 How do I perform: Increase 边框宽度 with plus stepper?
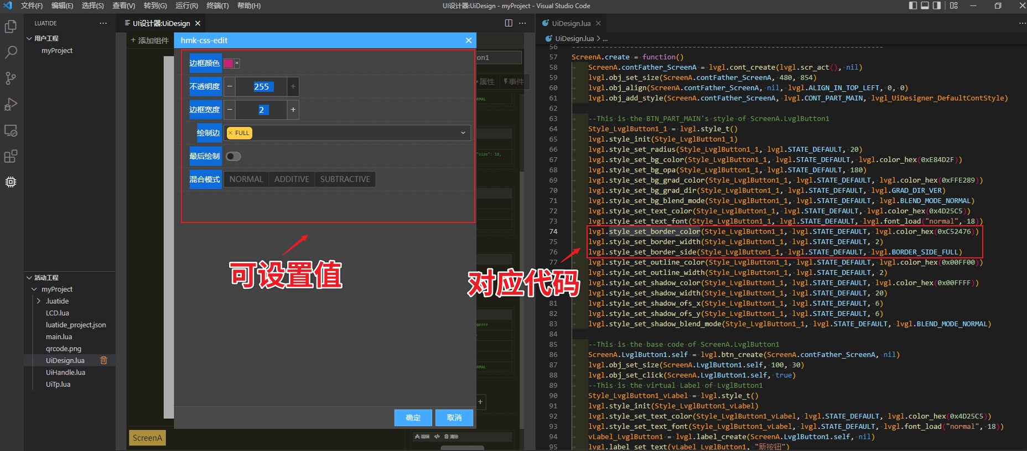pyautogui.click(x=293, y=110)
